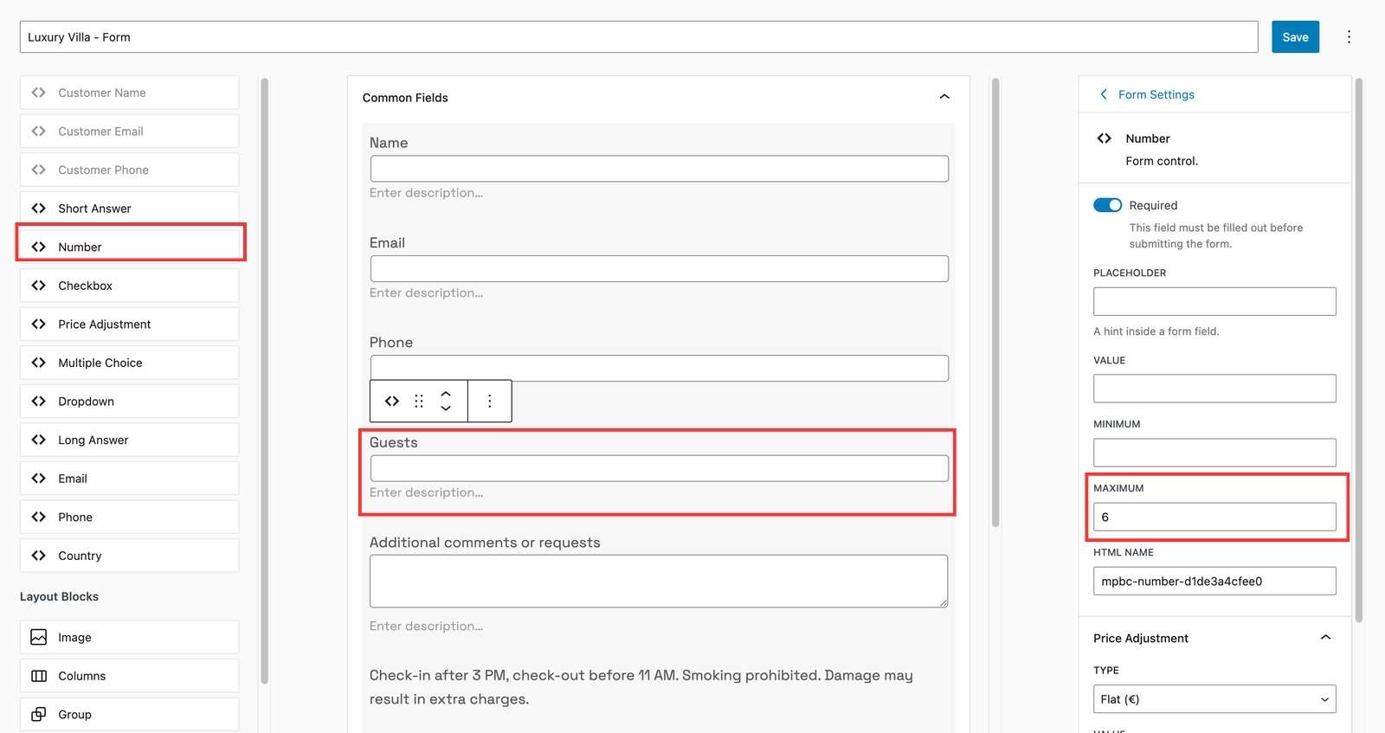
Task: Click the drag handle dots in block toolbar
Action: (419, 401)
